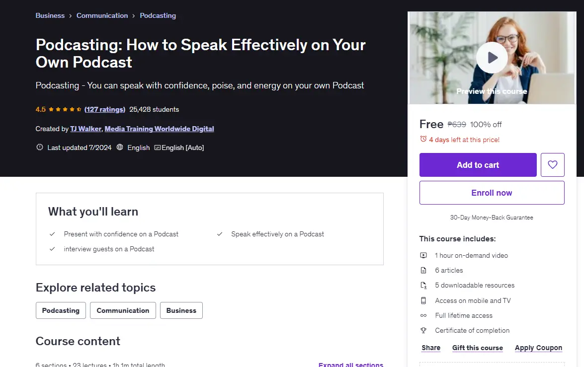Click the 'This course includes:' heading
Image resolution: width=584 pixels, height=367 pixels.
pos(457,238)
